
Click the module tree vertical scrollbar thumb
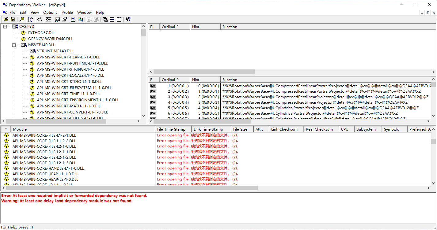click(143, 33)
